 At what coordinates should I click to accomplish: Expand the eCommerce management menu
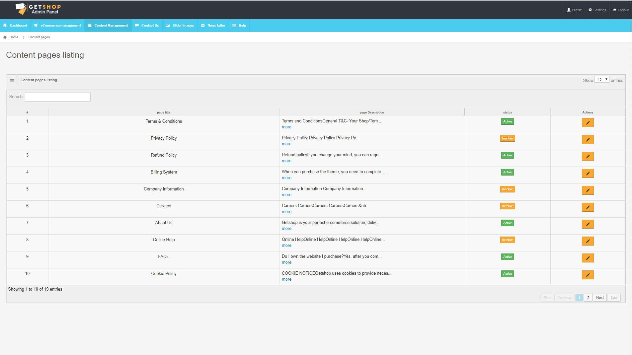click(x=57, y=26)
